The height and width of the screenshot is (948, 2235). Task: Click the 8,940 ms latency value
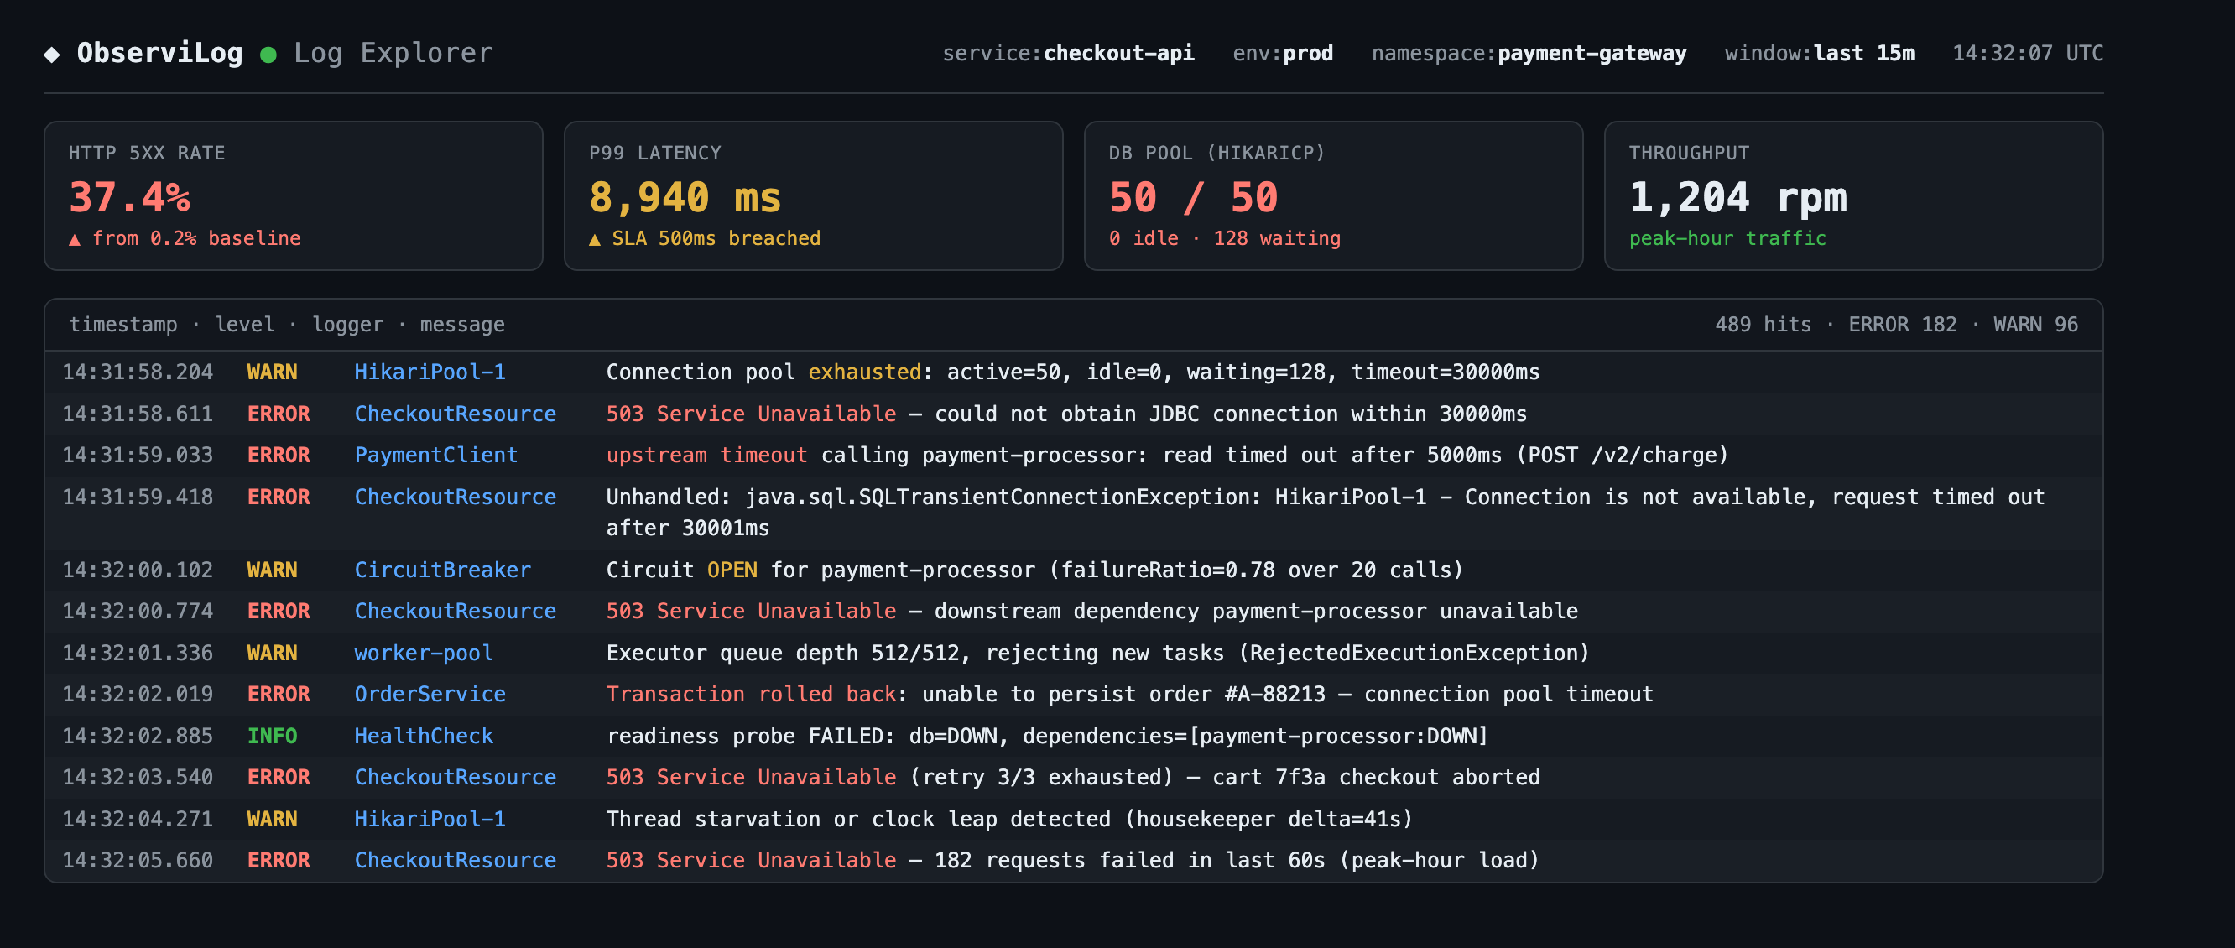pyautogui.click(x=685, y=197)
